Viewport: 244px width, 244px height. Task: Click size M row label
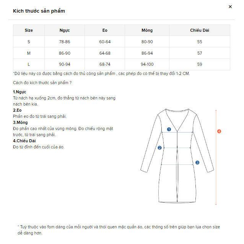coord(29,53)
